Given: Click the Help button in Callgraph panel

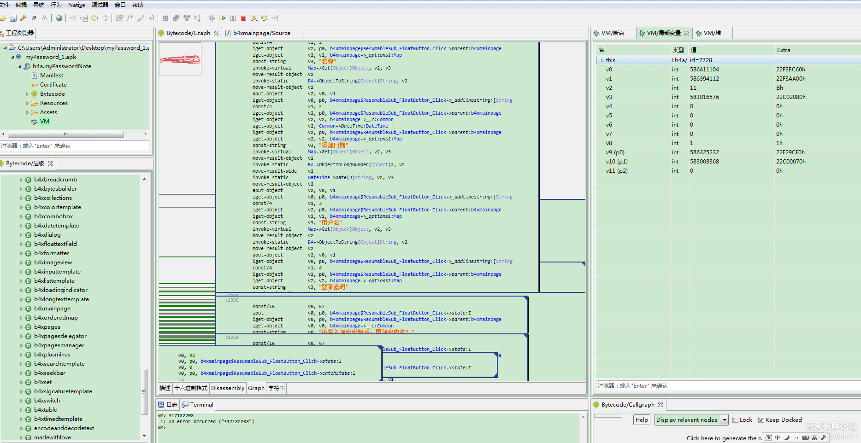Looking at the screenshot, I should [x=642, y=420].
